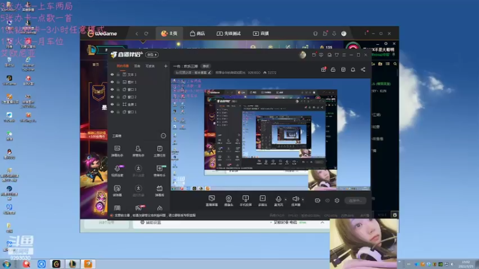Add a new scene with plus button

tap(166, 66)
